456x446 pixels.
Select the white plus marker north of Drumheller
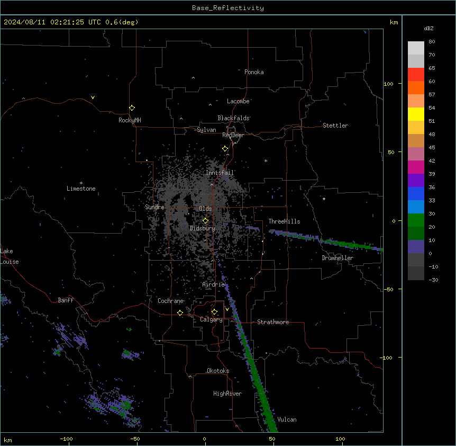(x=324, y=199)
